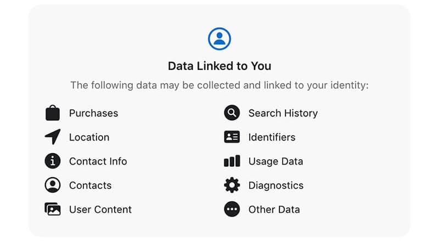Click the Contacts person icon
Screen dimensions: 439x244
click(53, 185)
